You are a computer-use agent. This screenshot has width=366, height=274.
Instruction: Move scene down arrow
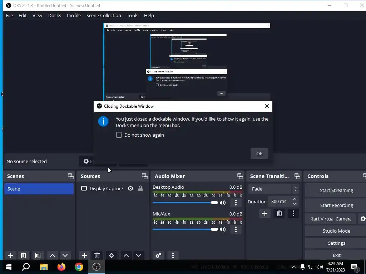[x=65, y=255]
